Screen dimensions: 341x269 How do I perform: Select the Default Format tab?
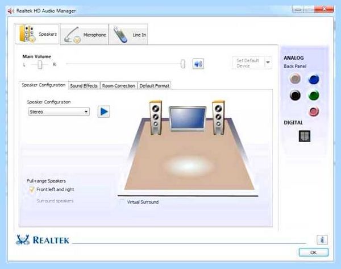point(155,86)
